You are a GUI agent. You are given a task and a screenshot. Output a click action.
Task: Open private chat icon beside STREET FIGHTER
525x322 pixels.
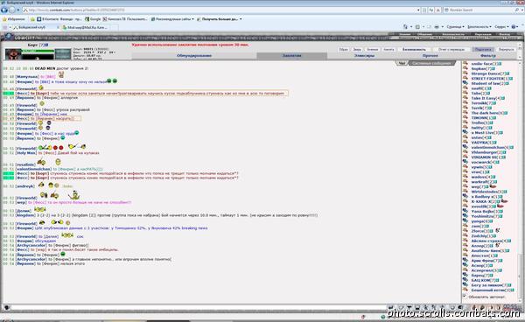pos(465,79)
